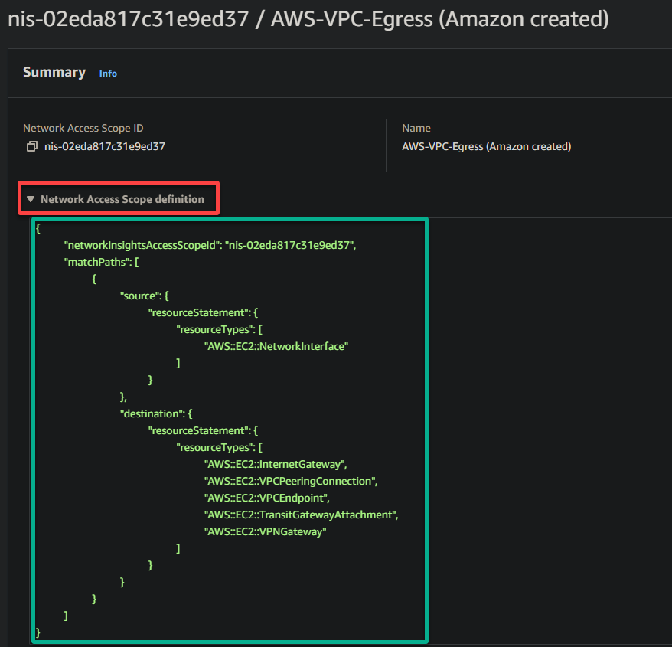Click the "source" key in the definition
672x647 pixels.
point(140,296)
